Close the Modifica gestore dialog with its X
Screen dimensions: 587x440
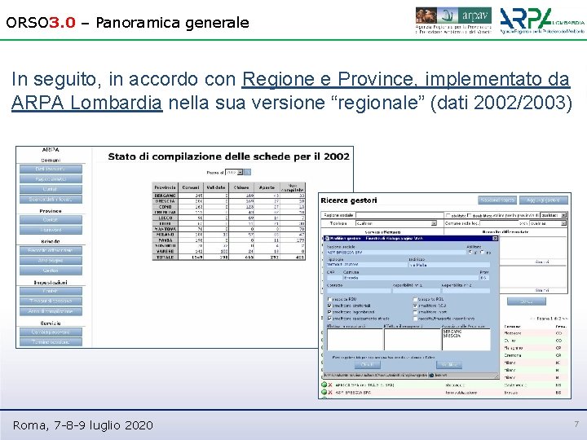[x=495, y=238]
